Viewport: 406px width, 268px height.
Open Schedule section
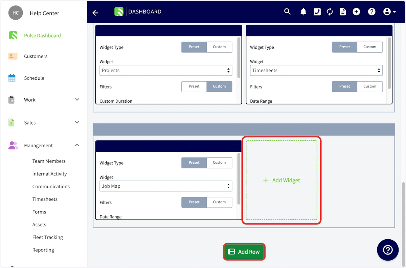(34, 78)
